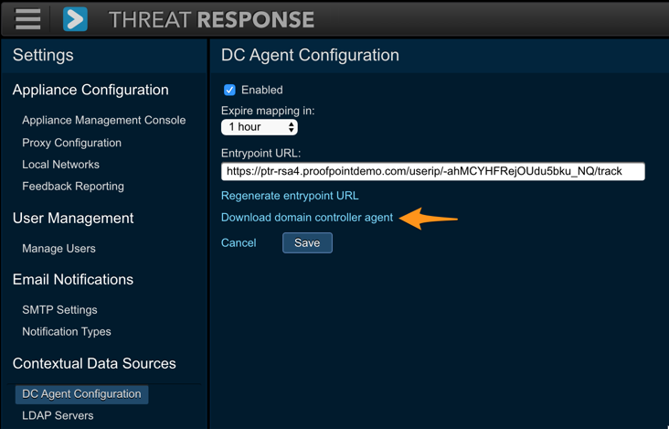Go to Proxy Configuration
Viewport: 669px width, 429px height.
[71, 143]
